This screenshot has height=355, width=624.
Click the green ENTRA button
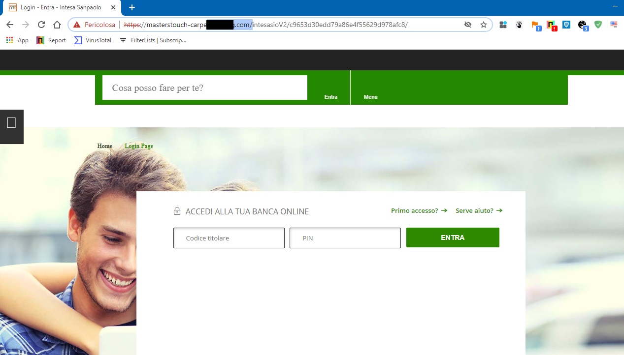[453, 237]
